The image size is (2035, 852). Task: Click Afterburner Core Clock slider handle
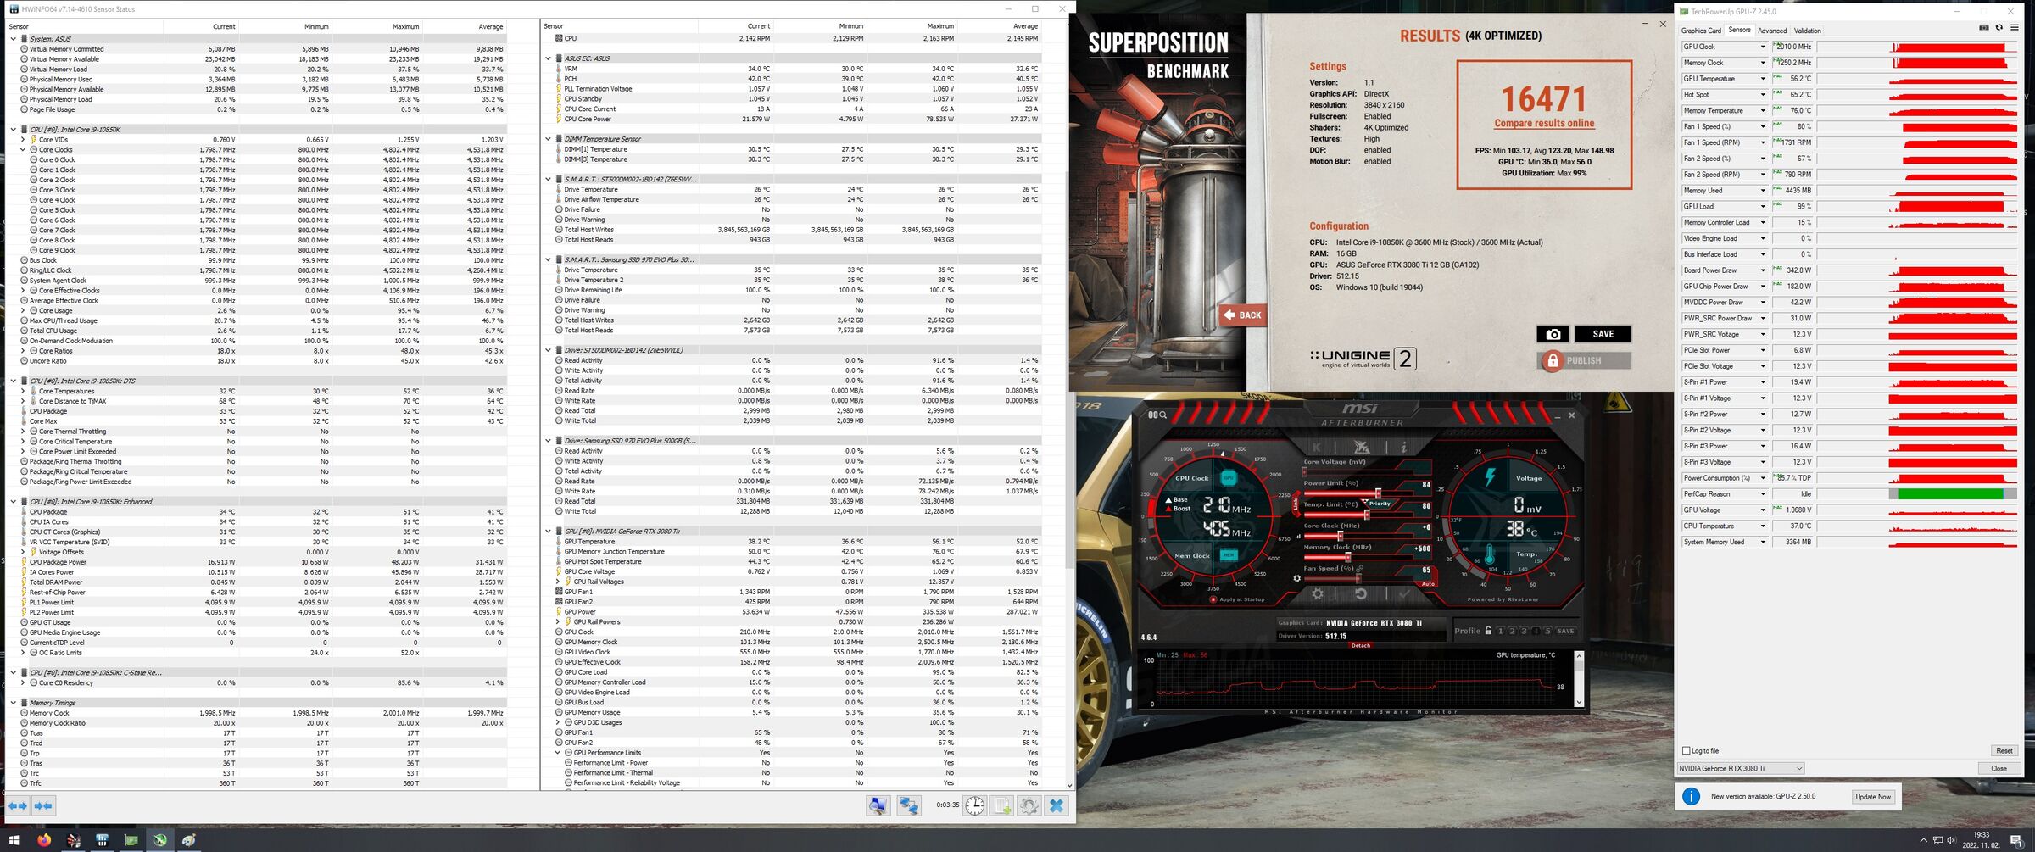(x=1340, y=536)
